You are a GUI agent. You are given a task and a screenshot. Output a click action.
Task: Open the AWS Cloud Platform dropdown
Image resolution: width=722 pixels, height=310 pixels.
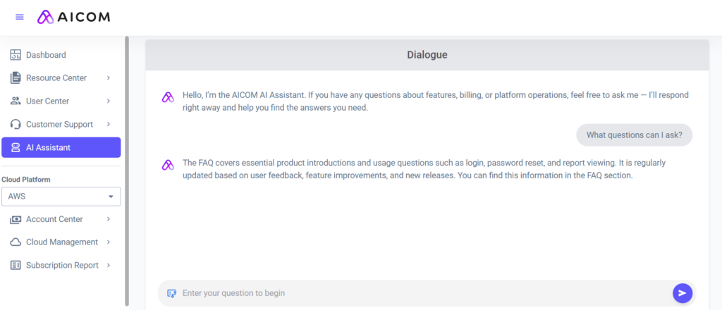[61, 197]
